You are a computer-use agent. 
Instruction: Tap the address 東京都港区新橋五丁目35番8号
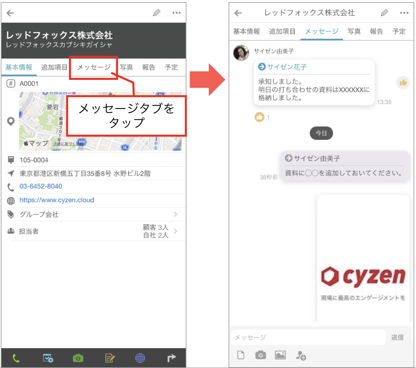point(85,174)
